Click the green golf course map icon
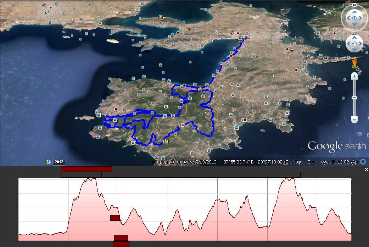This screenshot has width=369, height=247. click(x=47, y=12)
